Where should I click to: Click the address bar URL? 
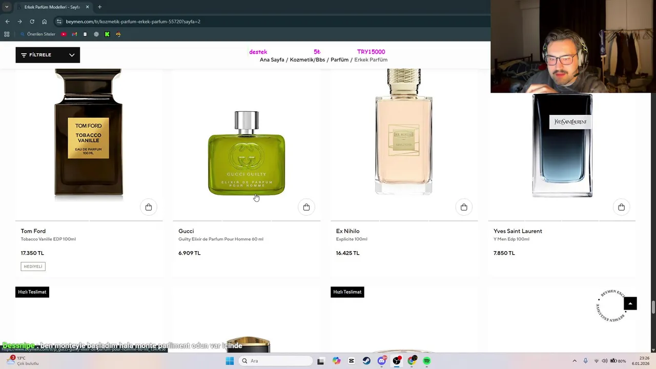pyautogui.click(x=133, y=22)
